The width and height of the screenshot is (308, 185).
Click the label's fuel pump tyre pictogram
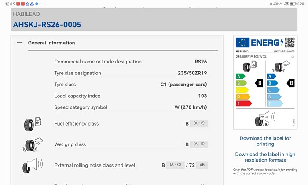click(x=249, y=67)
